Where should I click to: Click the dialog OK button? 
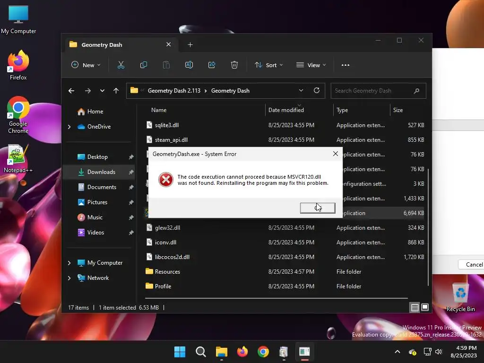(318, 208)
